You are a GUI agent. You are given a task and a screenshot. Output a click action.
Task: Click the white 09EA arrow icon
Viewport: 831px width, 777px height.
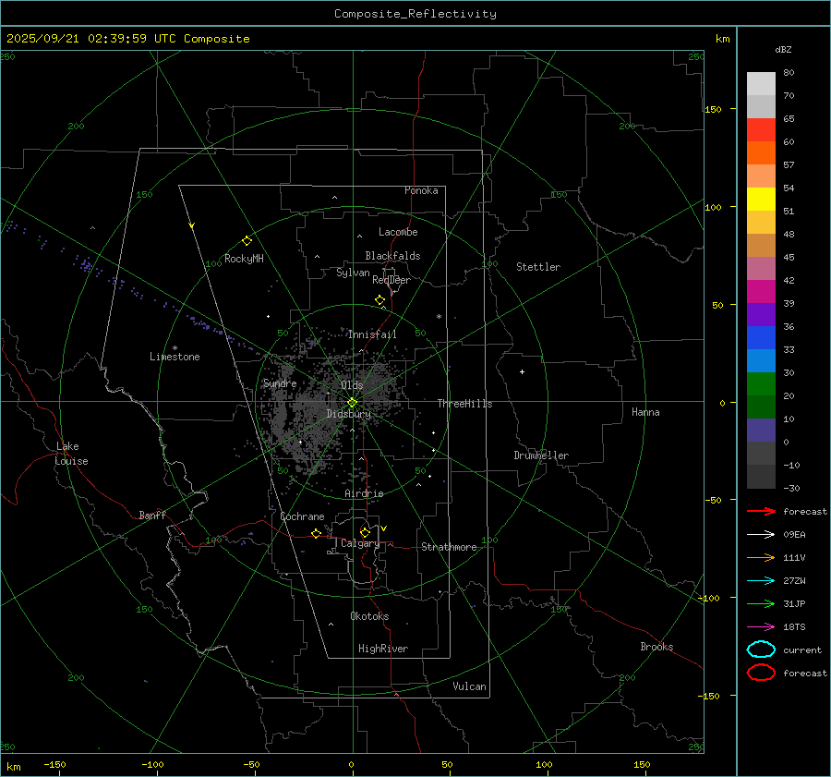760,534
